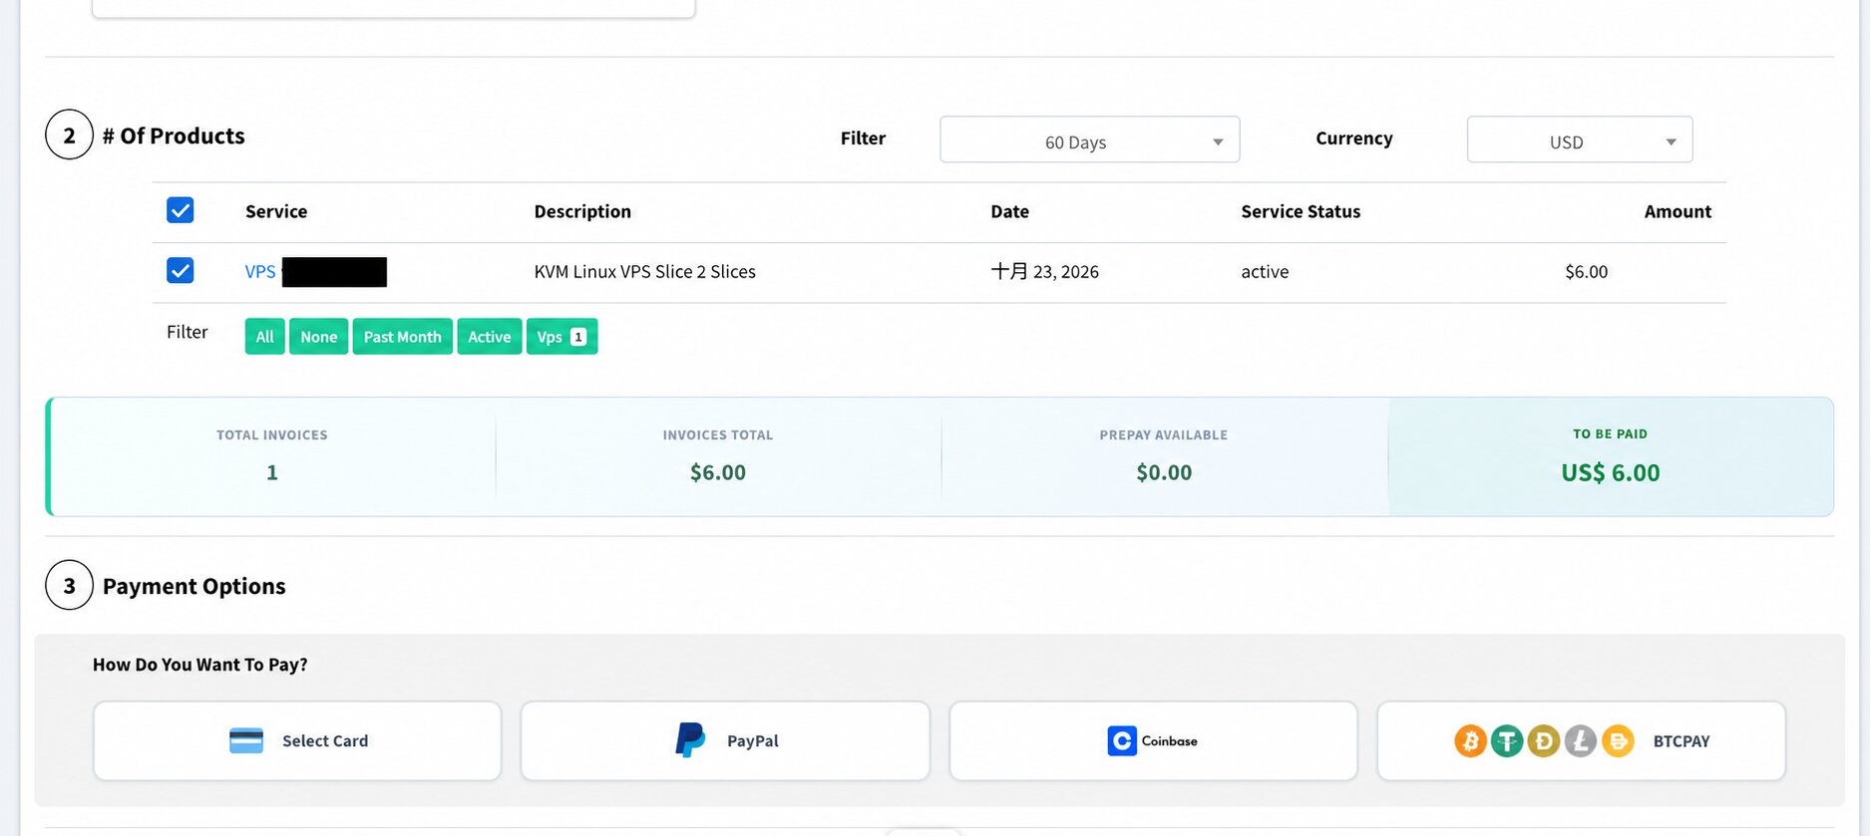Screen dimensions: 1870x836
Task: Open the VPS service link
Action: click(x=260, y=272)
